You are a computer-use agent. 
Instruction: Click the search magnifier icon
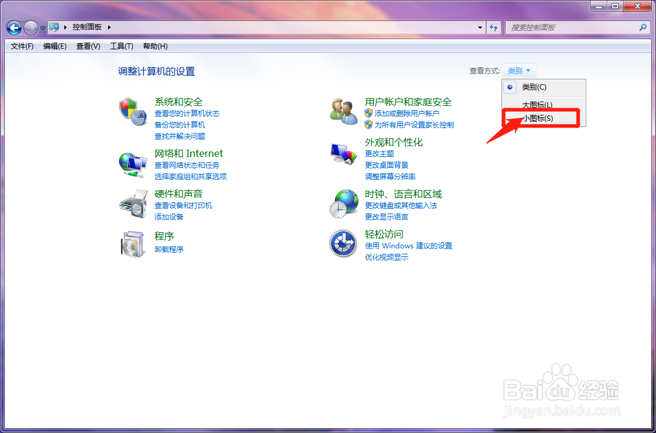pyautogui.click(x=643, y=28)
